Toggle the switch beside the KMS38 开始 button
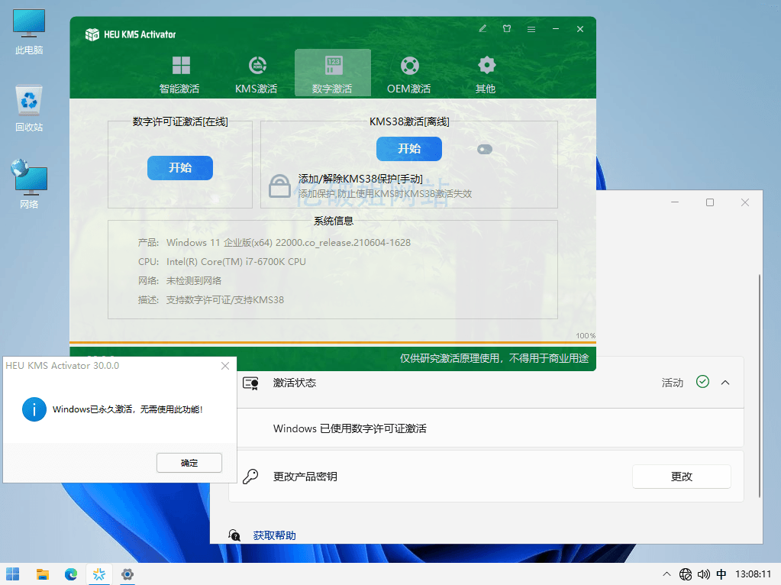 485,150
